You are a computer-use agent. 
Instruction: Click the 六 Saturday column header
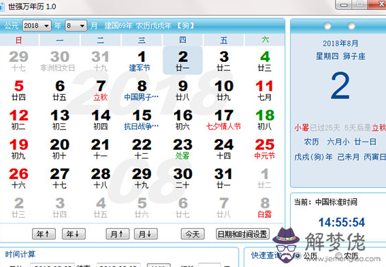(x=265, y=40)
